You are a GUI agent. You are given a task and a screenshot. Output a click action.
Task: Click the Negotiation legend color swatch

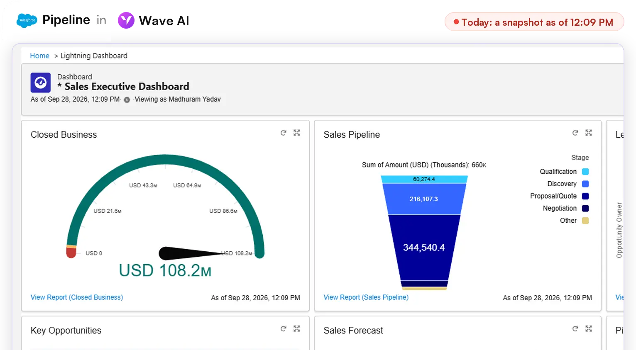pos(585,208)
